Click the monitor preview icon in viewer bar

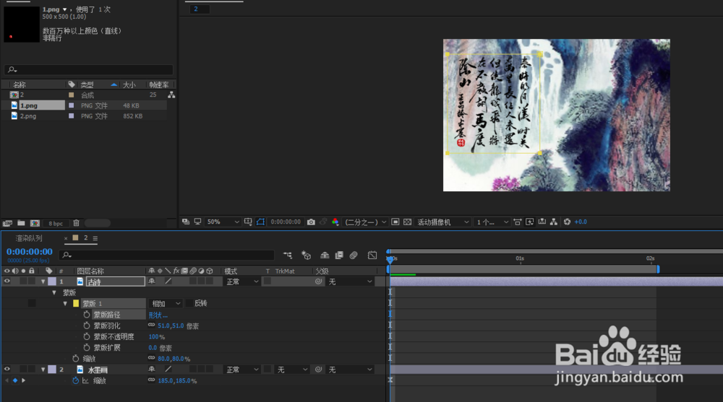(198, 222)
